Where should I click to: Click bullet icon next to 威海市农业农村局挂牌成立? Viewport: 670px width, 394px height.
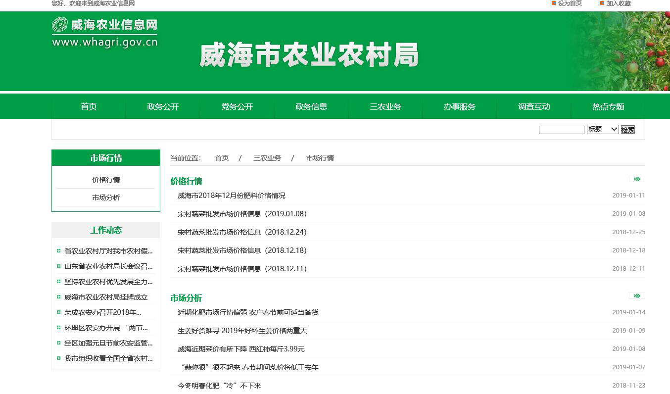tap(59, 297)
